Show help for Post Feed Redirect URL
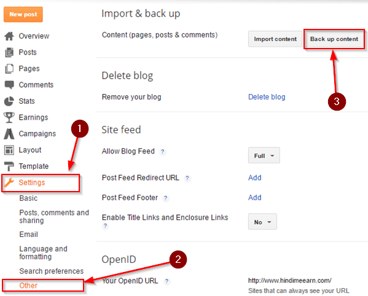Viewport: 368px width, 296px height. tap(187, 178)
